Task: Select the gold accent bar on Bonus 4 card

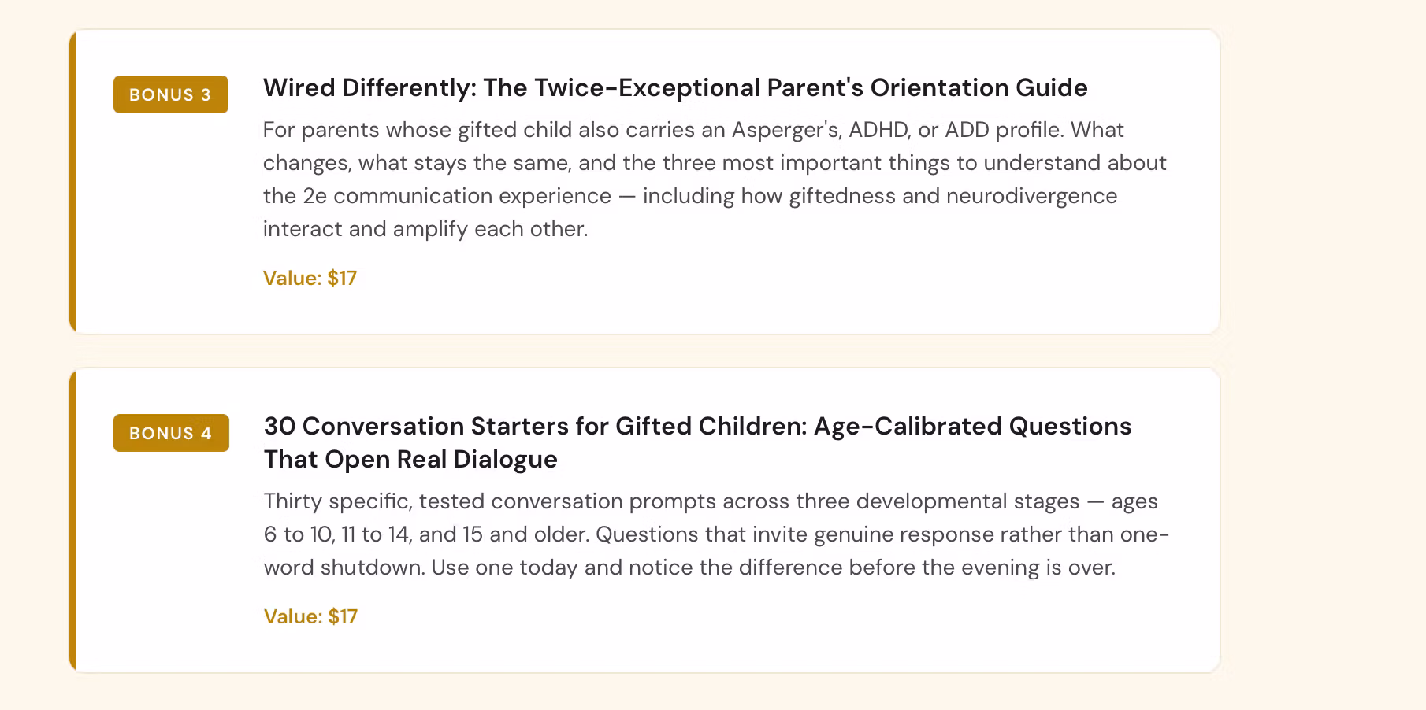Action: coord(72,520)
